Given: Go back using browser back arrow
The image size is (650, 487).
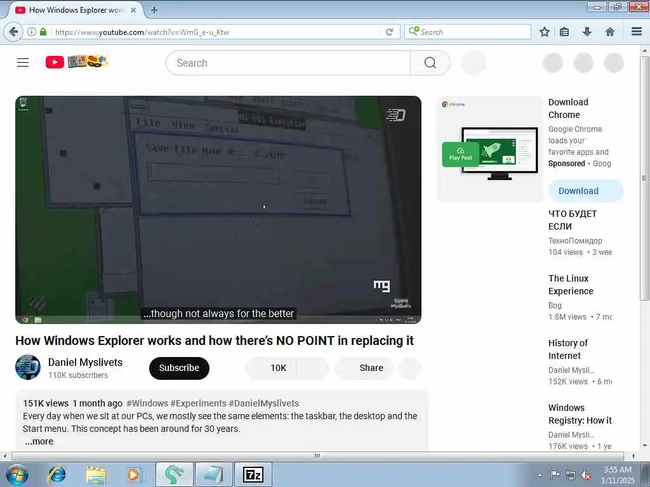Looking at the screenshot, I should tap(13, 32).
